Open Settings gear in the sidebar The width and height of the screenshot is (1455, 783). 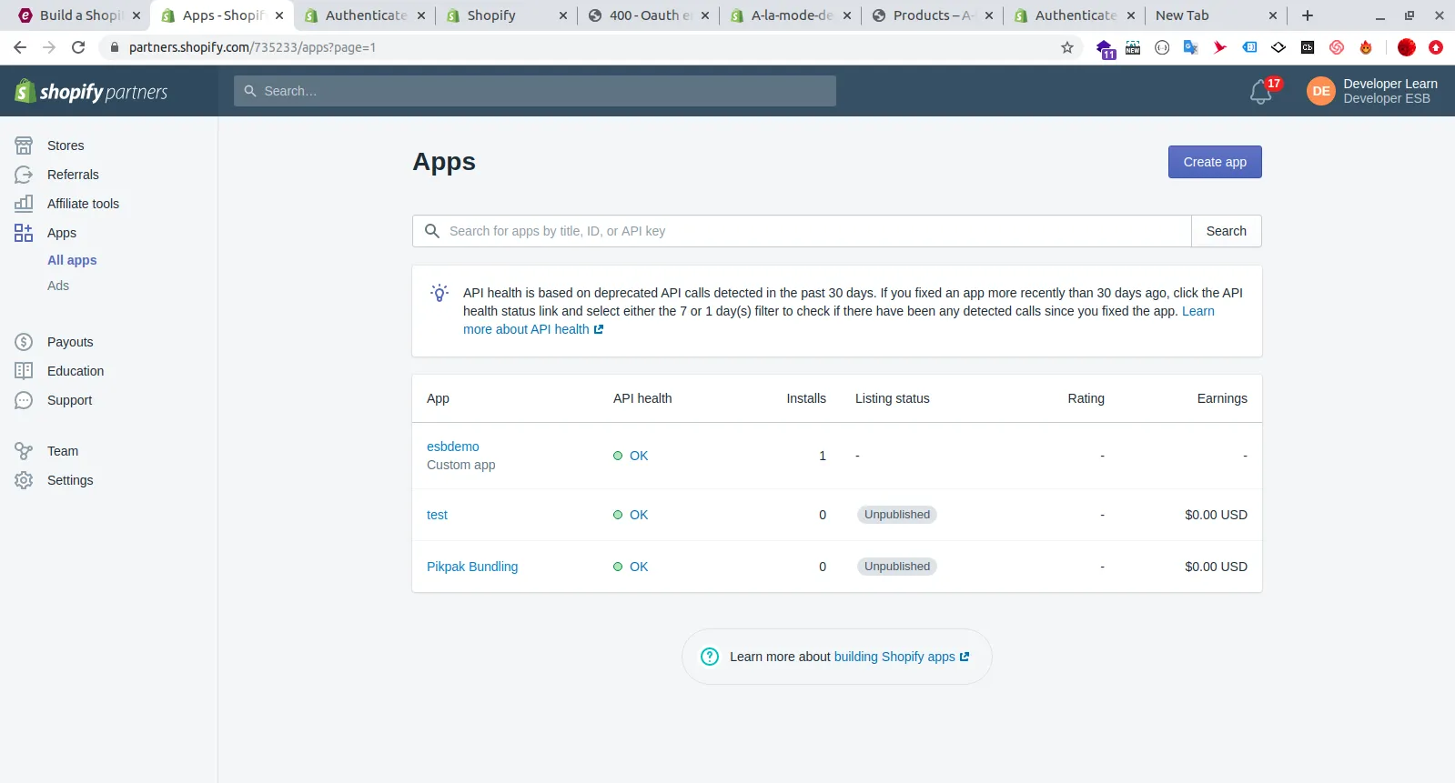tap(24, 480)
